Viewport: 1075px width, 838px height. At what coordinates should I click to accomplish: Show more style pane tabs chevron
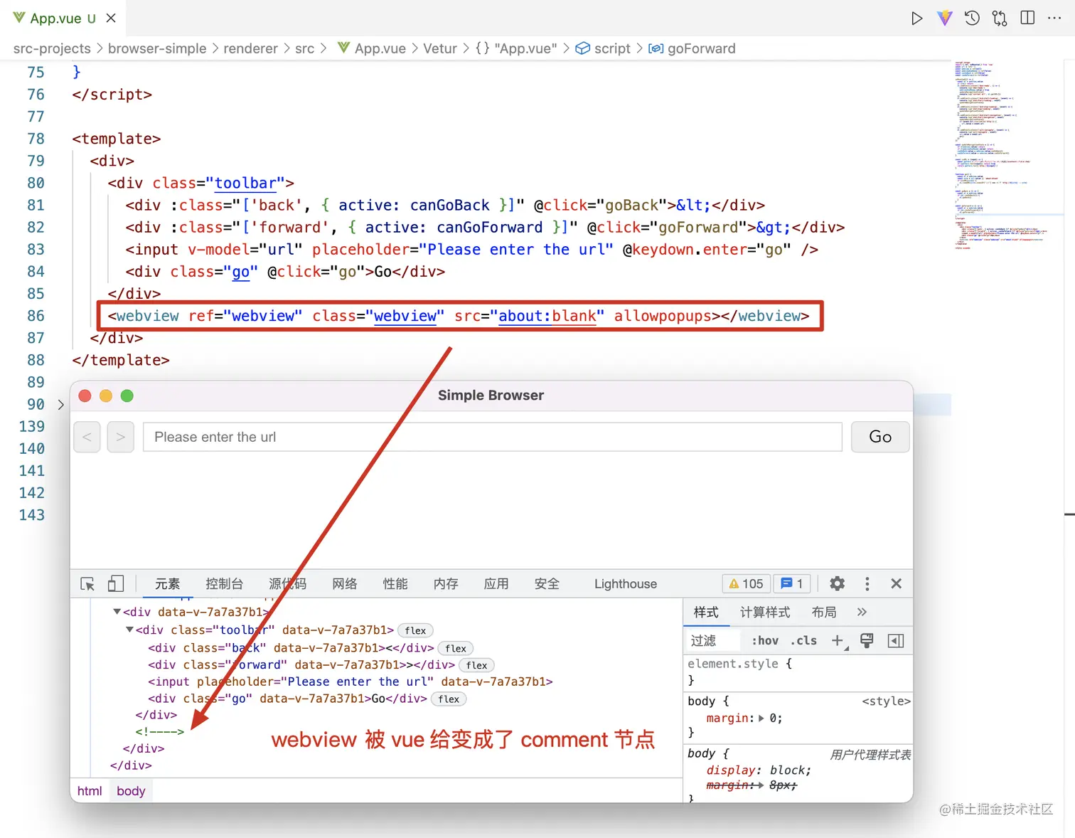[x=862, y=612]
